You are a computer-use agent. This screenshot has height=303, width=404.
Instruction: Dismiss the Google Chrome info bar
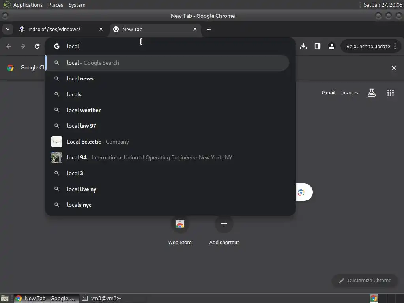tap(393, 68)
